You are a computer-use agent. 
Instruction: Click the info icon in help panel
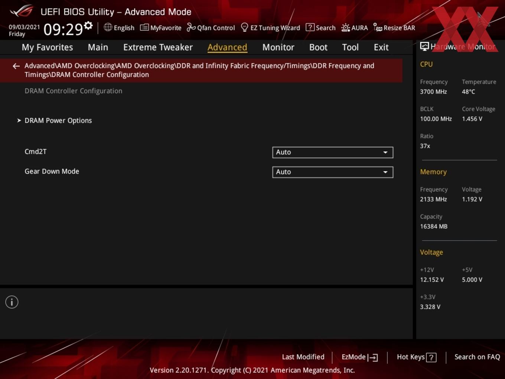(x=12, y=302)
